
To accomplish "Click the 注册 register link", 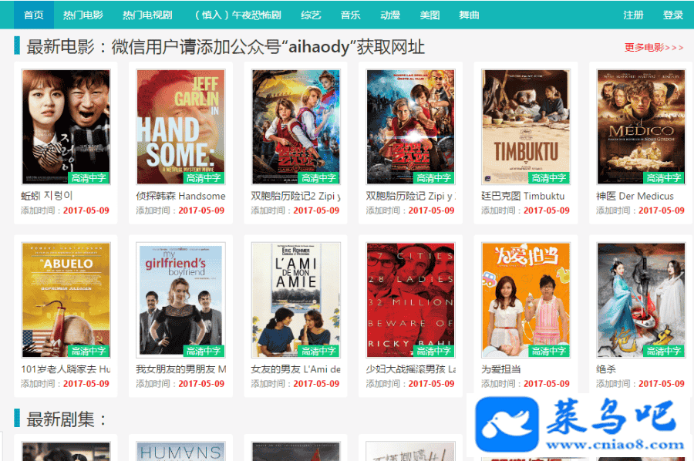I will [633, 15].
